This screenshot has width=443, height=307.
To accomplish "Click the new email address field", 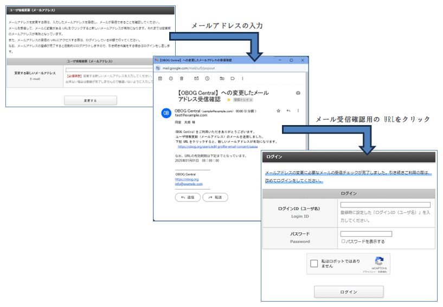I will click(x=110, y=70).
